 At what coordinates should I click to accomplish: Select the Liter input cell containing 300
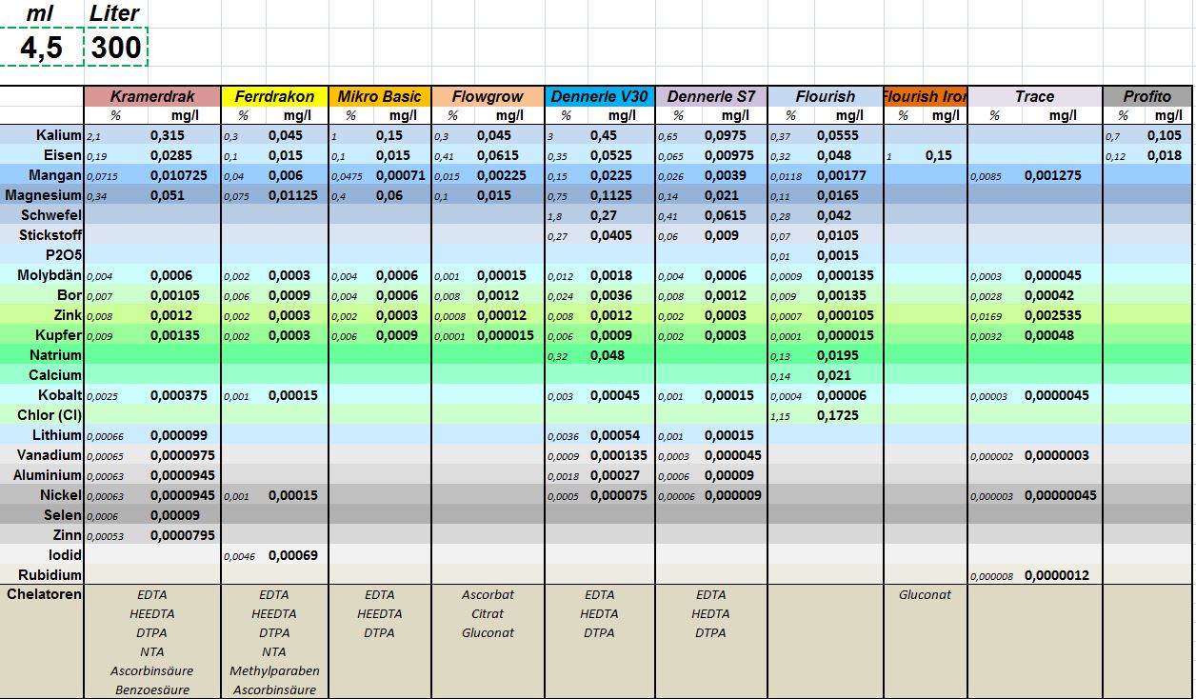116,48
